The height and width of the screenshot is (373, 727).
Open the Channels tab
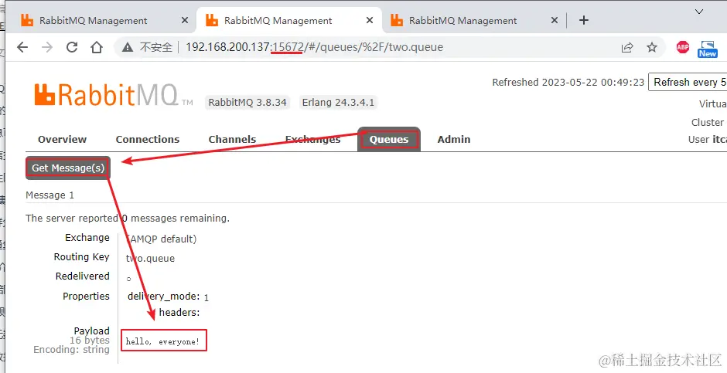click(232, 139)
